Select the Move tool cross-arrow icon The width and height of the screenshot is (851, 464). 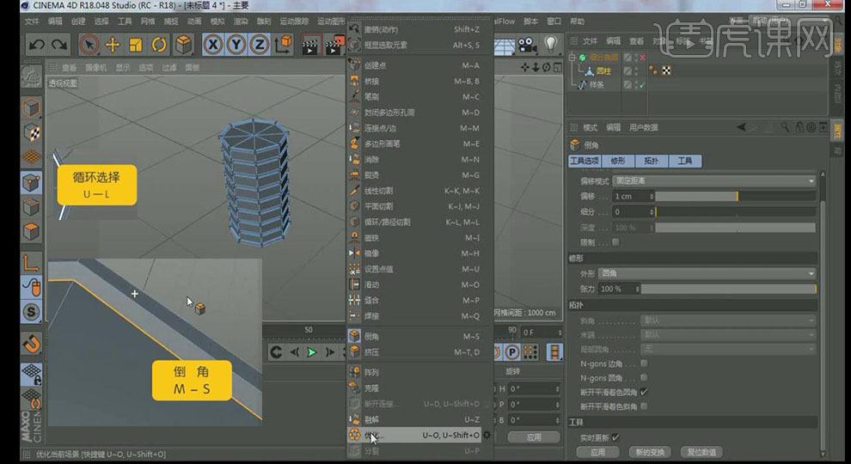(113, 45)
